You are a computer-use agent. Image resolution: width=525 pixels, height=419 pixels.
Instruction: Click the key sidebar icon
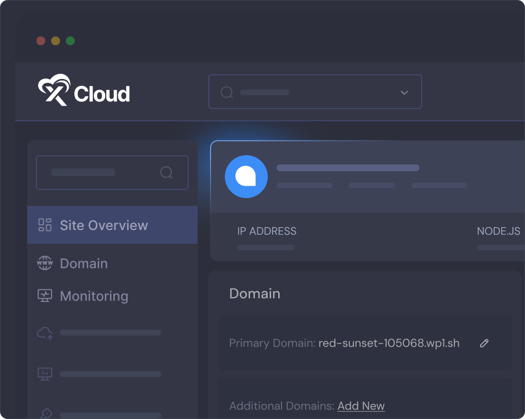point(46,414)
